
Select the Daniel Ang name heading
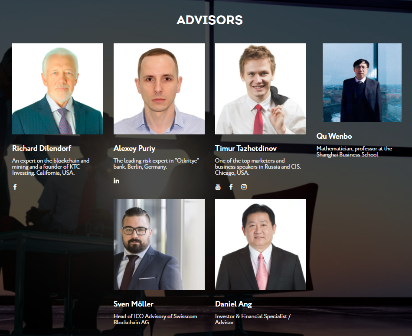[234, 304]
